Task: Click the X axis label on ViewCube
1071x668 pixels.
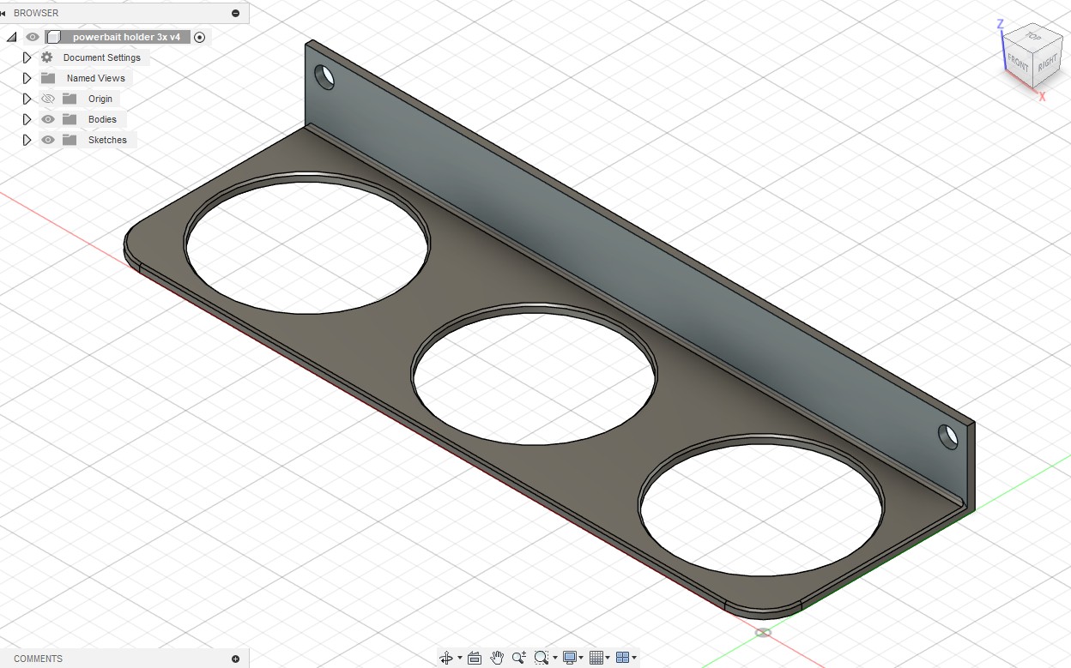Action: tap(1043, 96)
